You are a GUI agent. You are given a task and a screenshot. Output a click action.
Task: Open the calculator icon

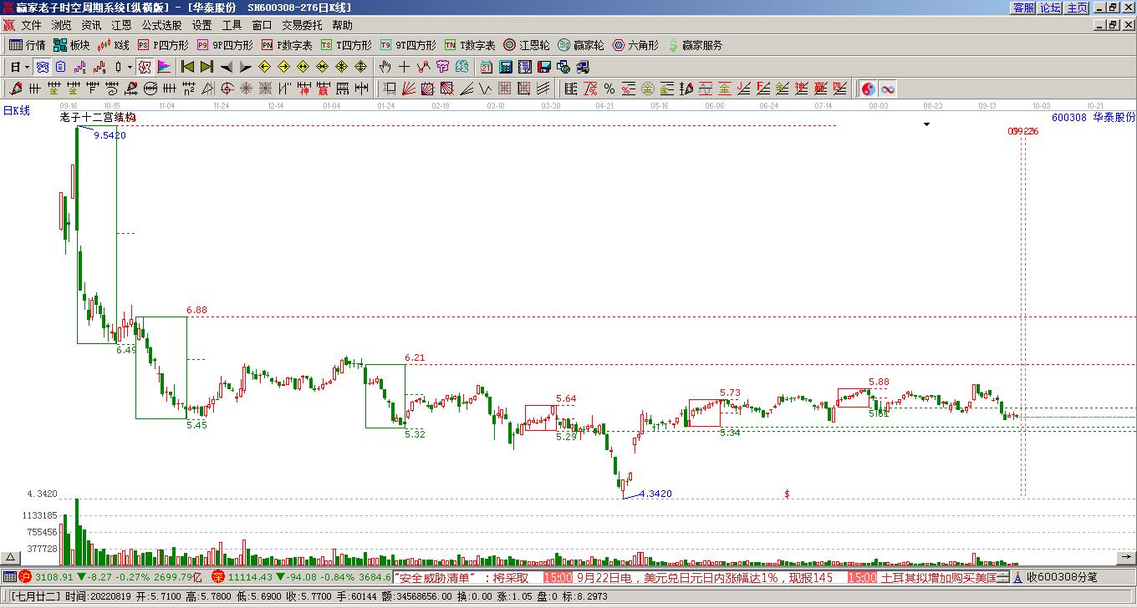506,67
